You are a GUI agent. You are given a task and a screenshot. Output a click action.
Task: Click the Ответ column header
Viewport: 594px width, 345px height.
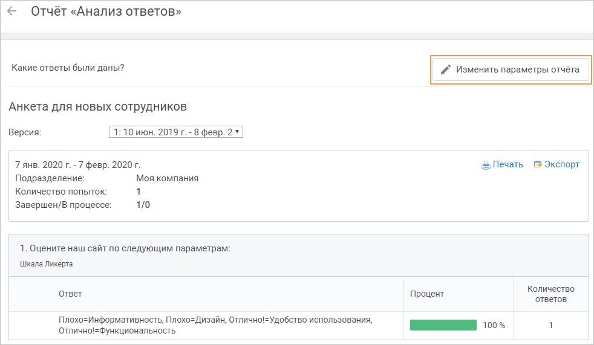(x=70, y=294)
